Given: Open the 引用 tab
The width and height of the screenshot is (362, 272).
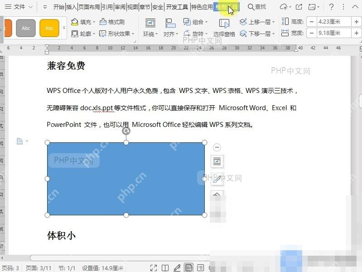Looking at the screenshot, I should [107, 7].
